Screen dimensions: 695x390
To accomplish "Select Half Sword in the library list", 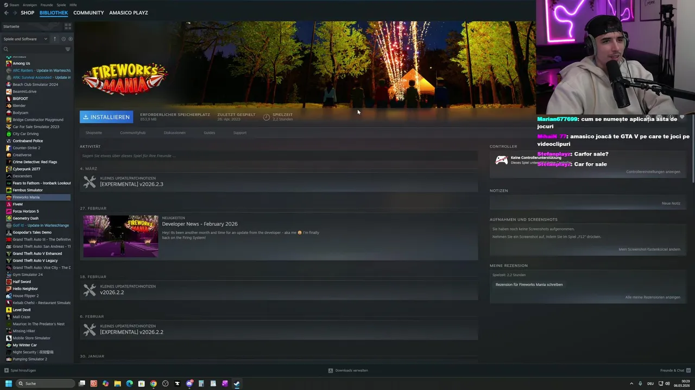I will [x=22, y=282].
